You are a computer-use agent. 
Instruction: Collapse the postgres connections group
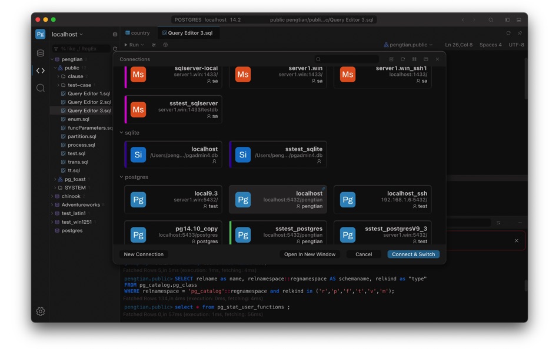121,177
